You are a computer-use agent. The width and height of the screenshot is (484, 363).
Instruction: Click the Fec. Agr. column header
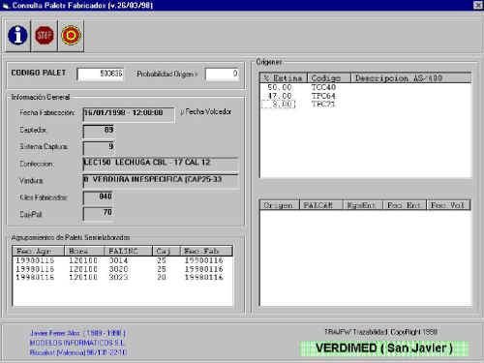39,251
